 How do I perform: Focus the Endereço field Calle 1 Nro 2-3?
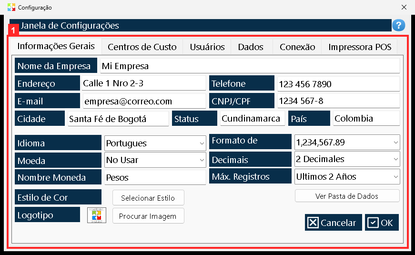[144, 83]
